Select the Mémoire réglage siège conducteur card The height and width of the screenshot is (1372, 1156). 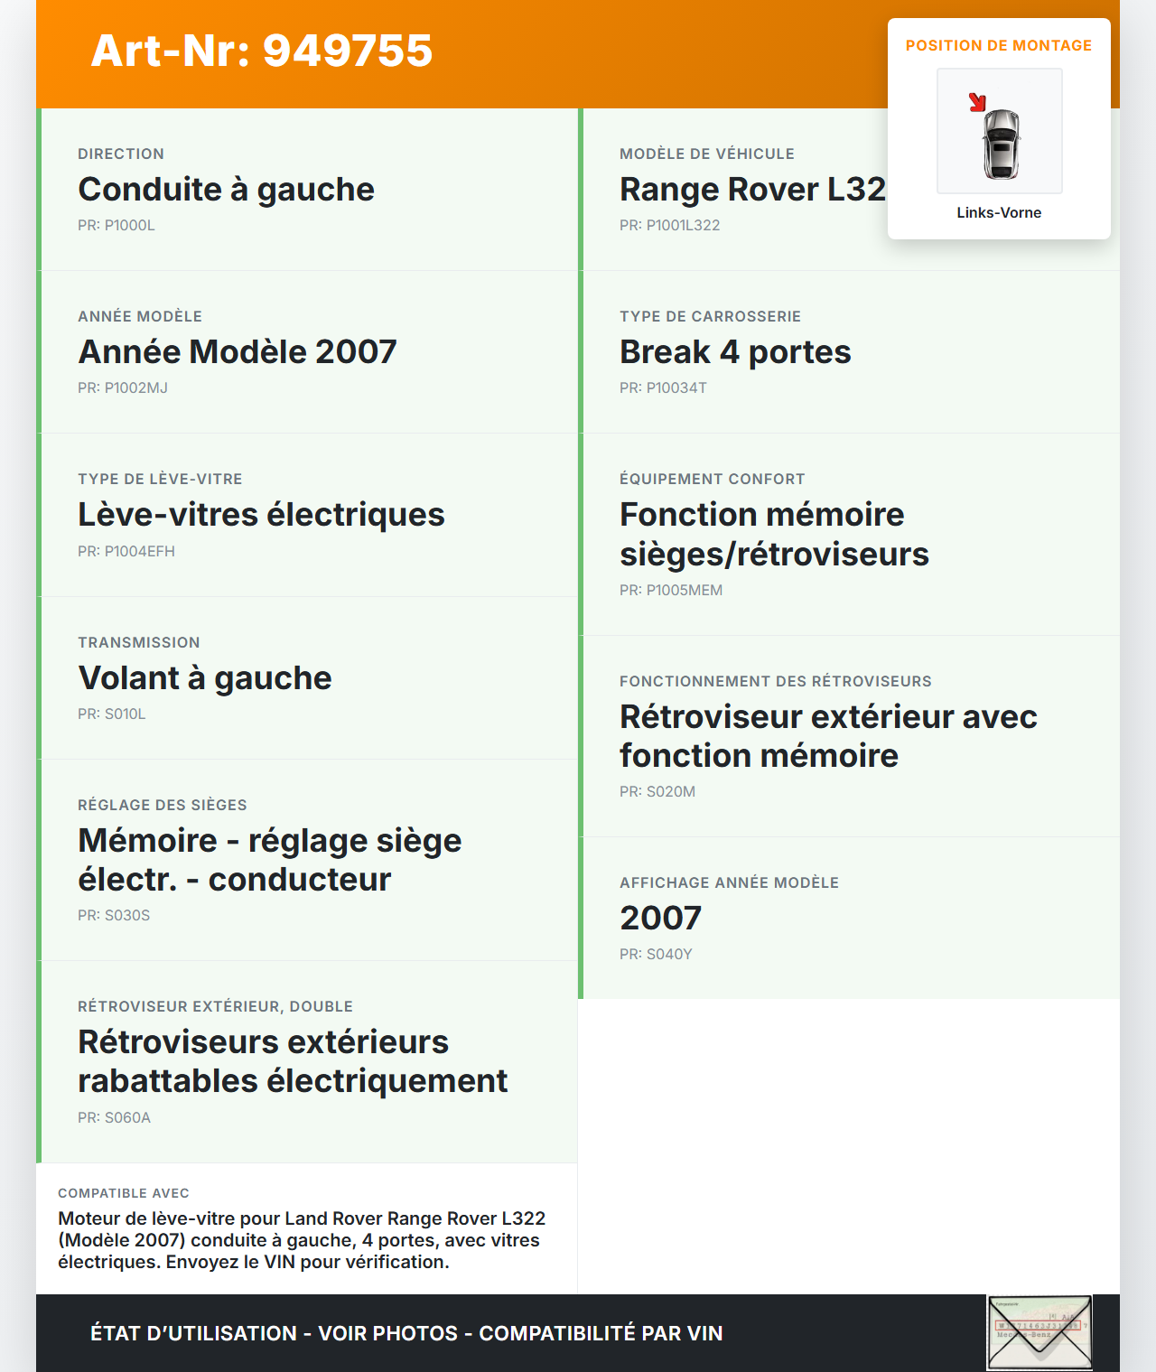point(270,860)
